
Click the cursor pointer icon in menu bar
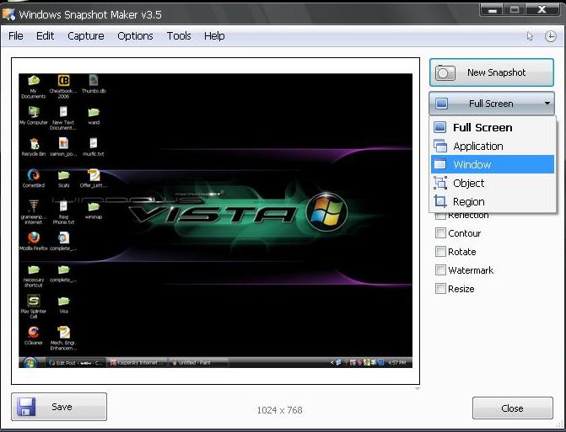point(530,36)
